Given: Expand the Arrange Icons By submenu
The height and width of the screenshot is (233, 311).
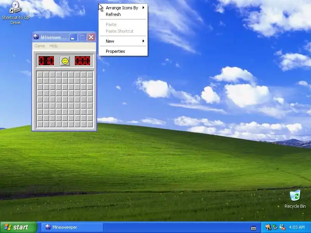Looking at the screenshot, I should 123,8.
